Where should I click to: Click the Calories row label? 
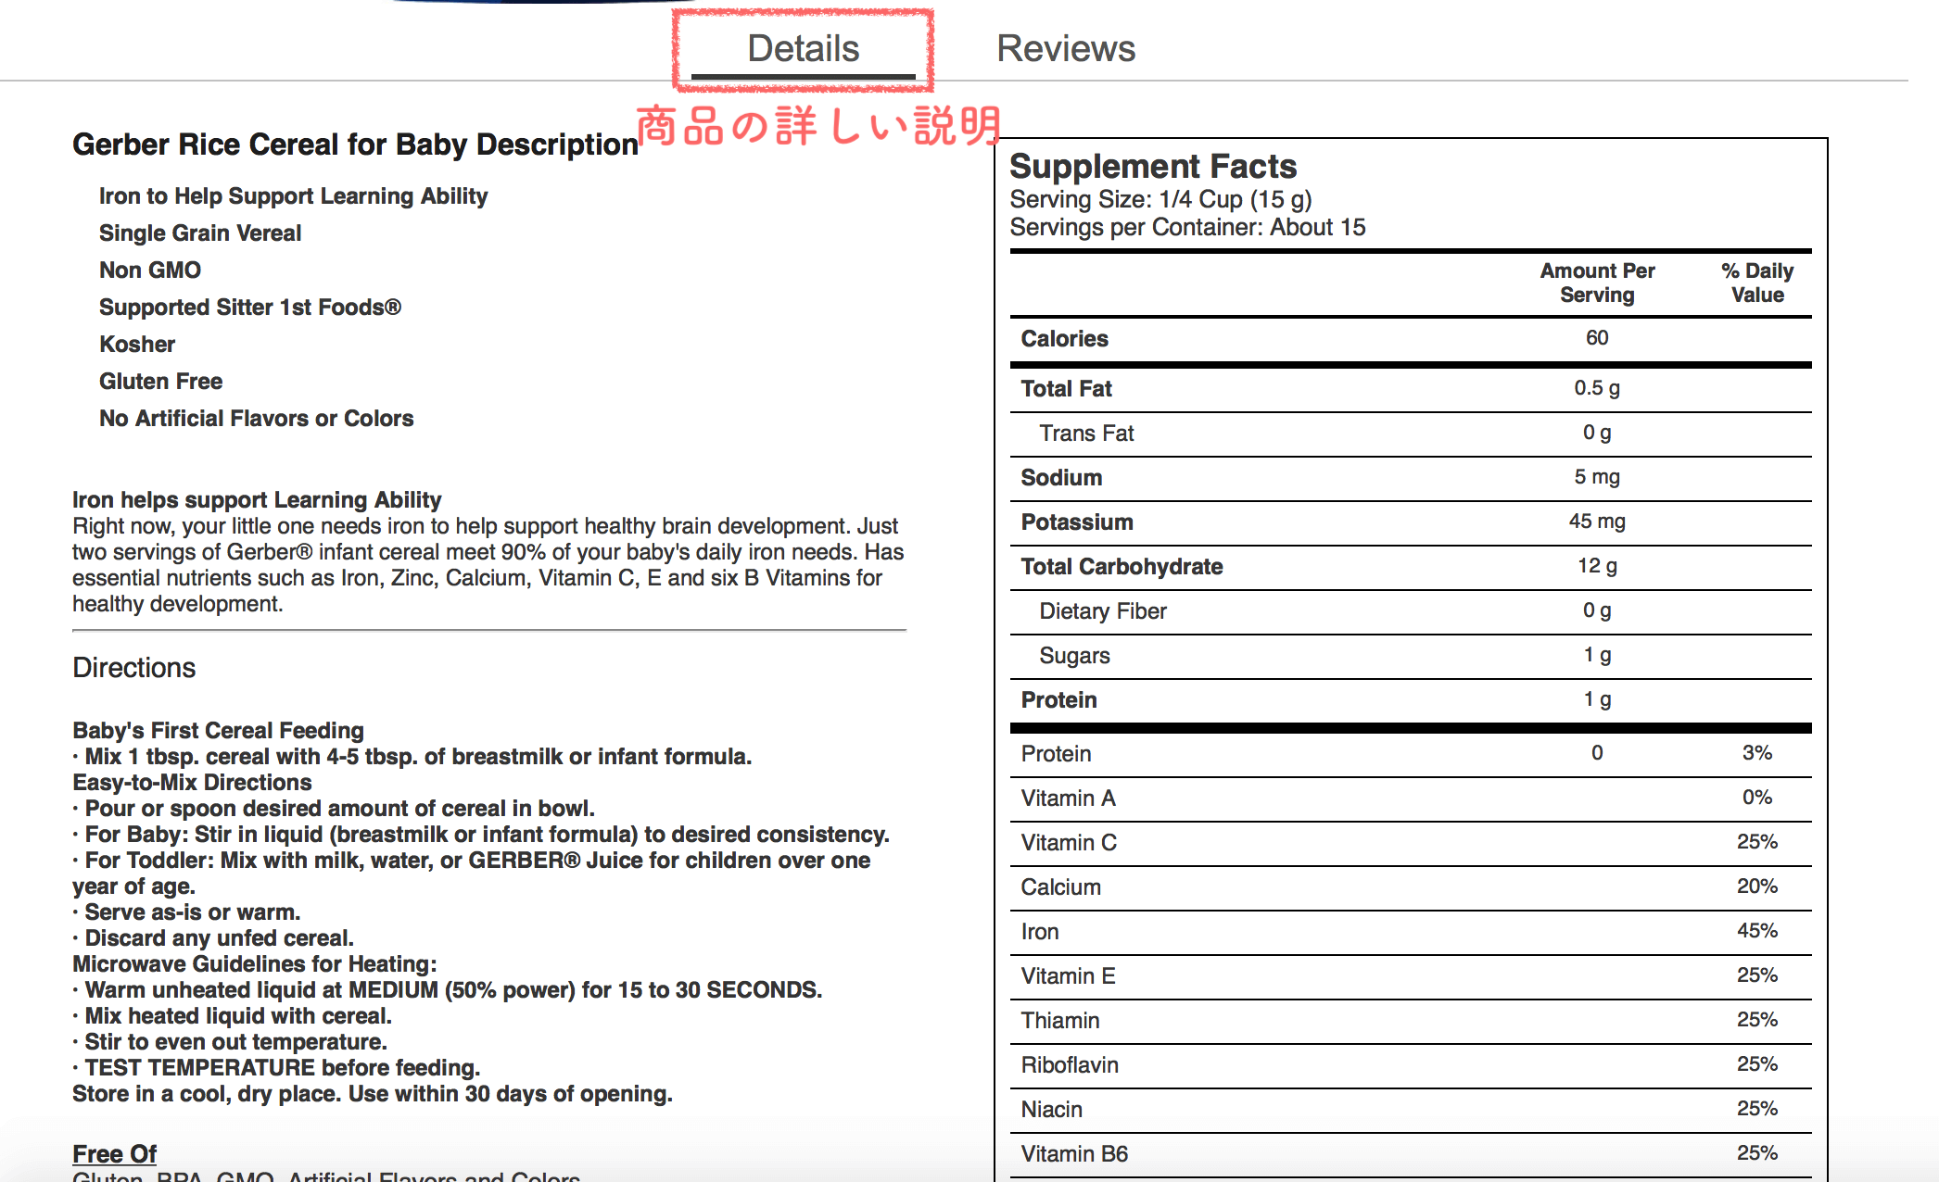pos(1065,339)
